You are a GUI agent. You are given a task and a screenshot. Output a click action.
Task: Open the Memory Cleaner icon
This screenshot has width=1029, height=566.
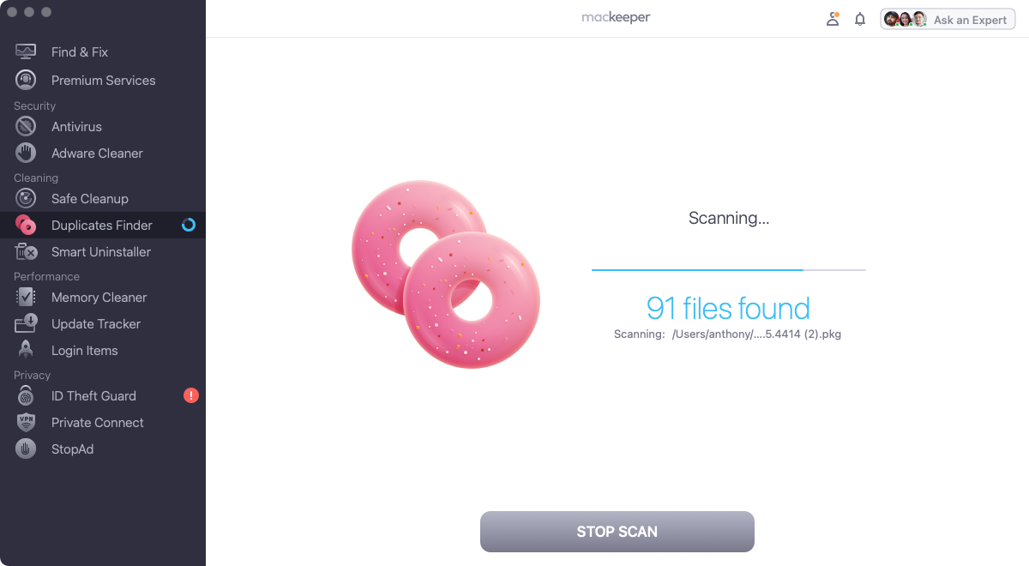(26, 297)
